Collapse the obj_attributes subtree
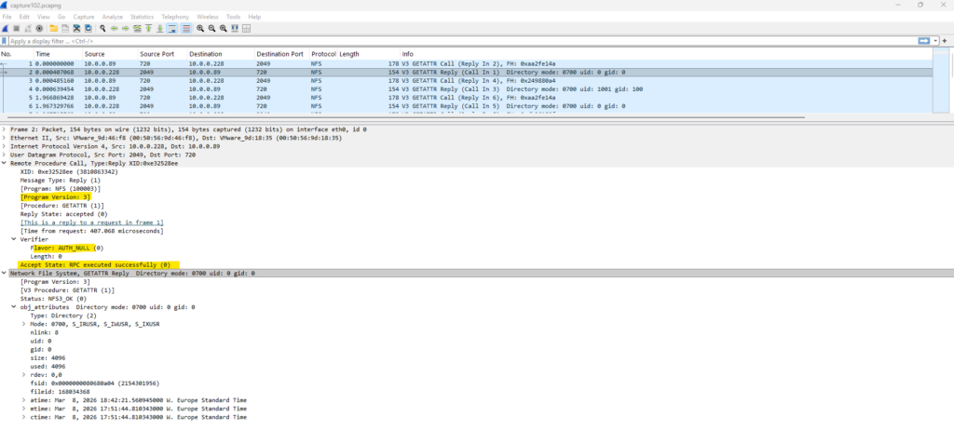This screenshot has height=444, width=954. [14, 307]
